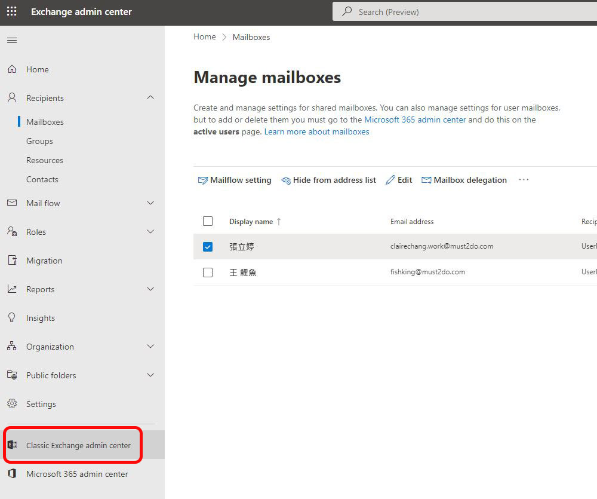Screen dimensions: 597x499
Task: Select Contacts under Recipients
Action: pyautogui.click(x=42, y=179)
